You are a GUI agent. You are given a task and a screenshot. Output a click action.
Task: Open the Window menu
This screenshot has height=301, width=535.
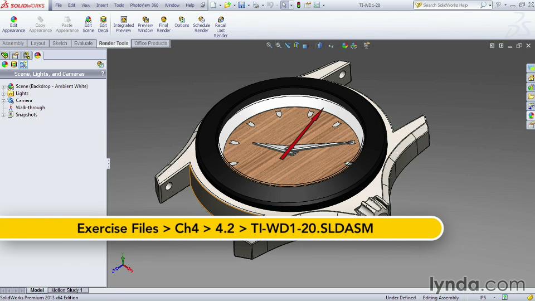[x=172, y=5]
